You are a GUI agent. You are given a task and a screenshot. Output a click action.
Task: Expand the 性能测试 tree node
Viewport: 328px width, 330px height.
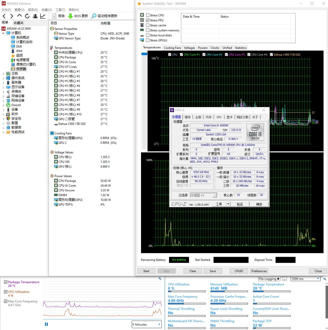pos(3,132)
